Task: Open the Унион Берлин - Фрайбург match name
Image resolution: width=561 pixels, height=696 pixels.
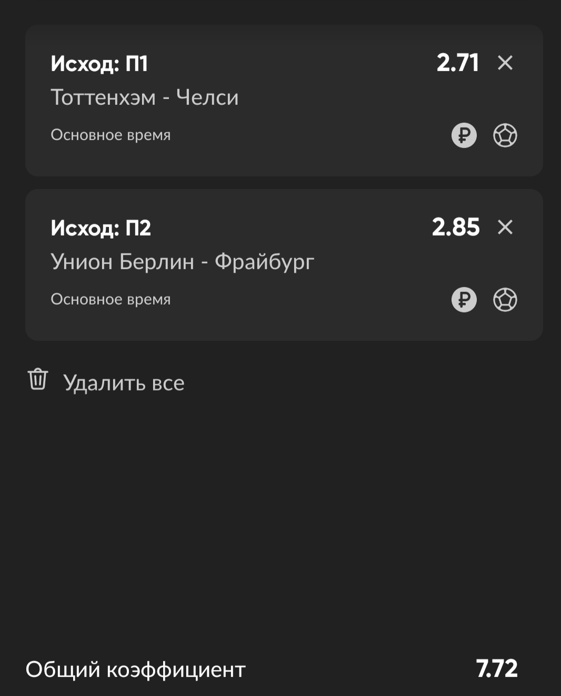Action: [x=183, y=262]
